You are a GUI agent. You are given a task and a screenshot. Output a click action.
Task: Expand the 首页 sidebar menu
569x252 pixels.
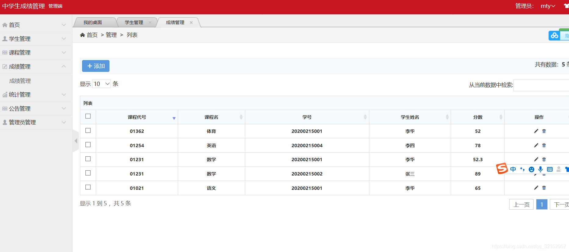[36, 25]
